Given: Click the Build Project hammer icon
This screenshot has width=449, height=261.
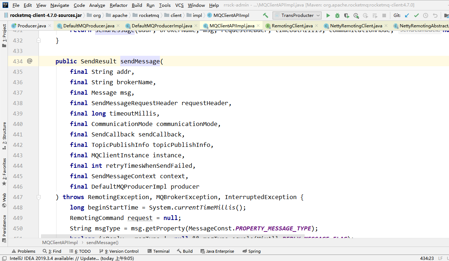Looking at the screenshot, I should coord(265,15).
